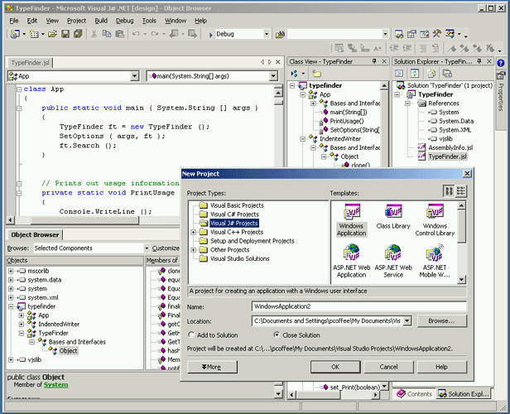Collapse typefinder node in Object Browser
The height and width of the screenshot is (414, 510).
coord(11,306)
